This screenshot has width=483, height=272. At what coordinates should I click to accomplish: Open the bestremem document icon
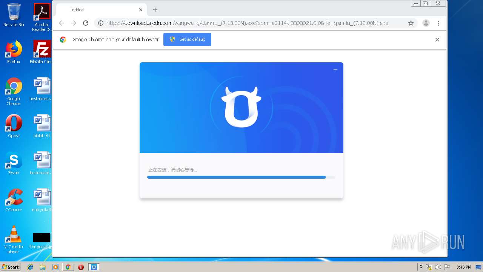point(41,89)
